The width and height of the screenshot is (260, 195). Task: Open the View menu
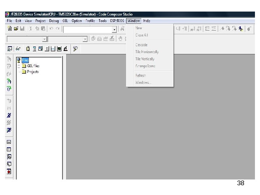[x=28, y=21]
